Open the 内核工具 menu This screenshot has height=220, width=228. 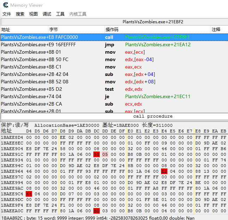click(78, 14)
